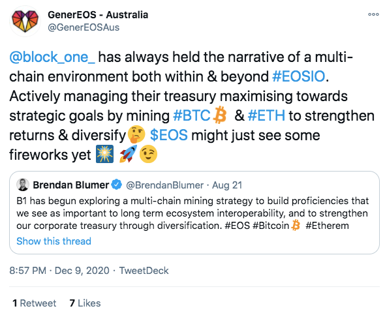The width and height of the screenshot is (385, 317).
Task: Click the Bitcoin symbol next to #BTC
Action: tap(220, 115)
